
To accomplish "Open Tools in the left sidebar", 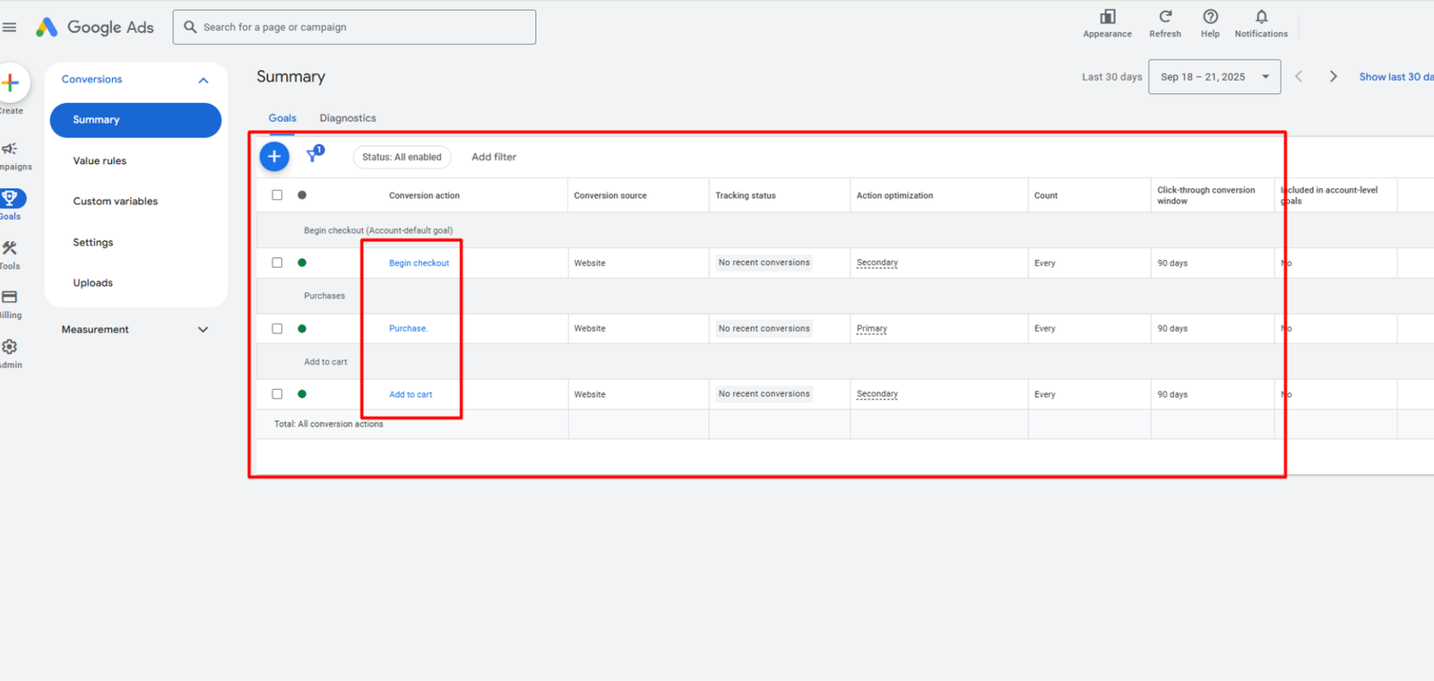I will tap(10, 249).
